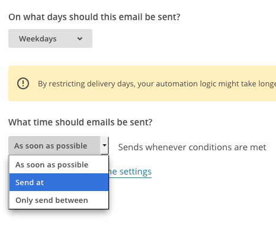Click the chevron arrow in the Weekdays dropdown
Viewport: 276px width, 236px height.
80,38
